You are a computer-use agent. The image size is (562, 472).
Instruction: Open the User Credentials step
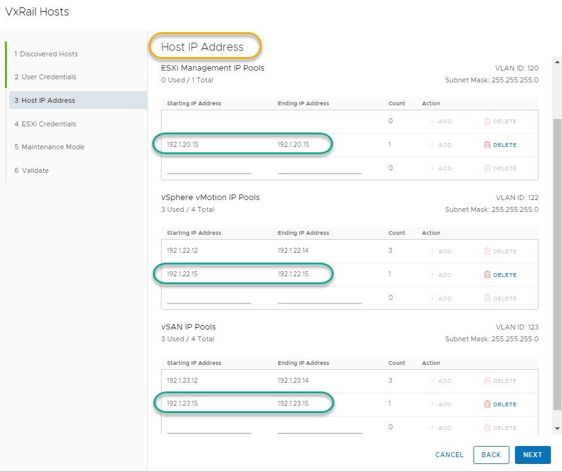pyautogui.click(x=49, y=77)
